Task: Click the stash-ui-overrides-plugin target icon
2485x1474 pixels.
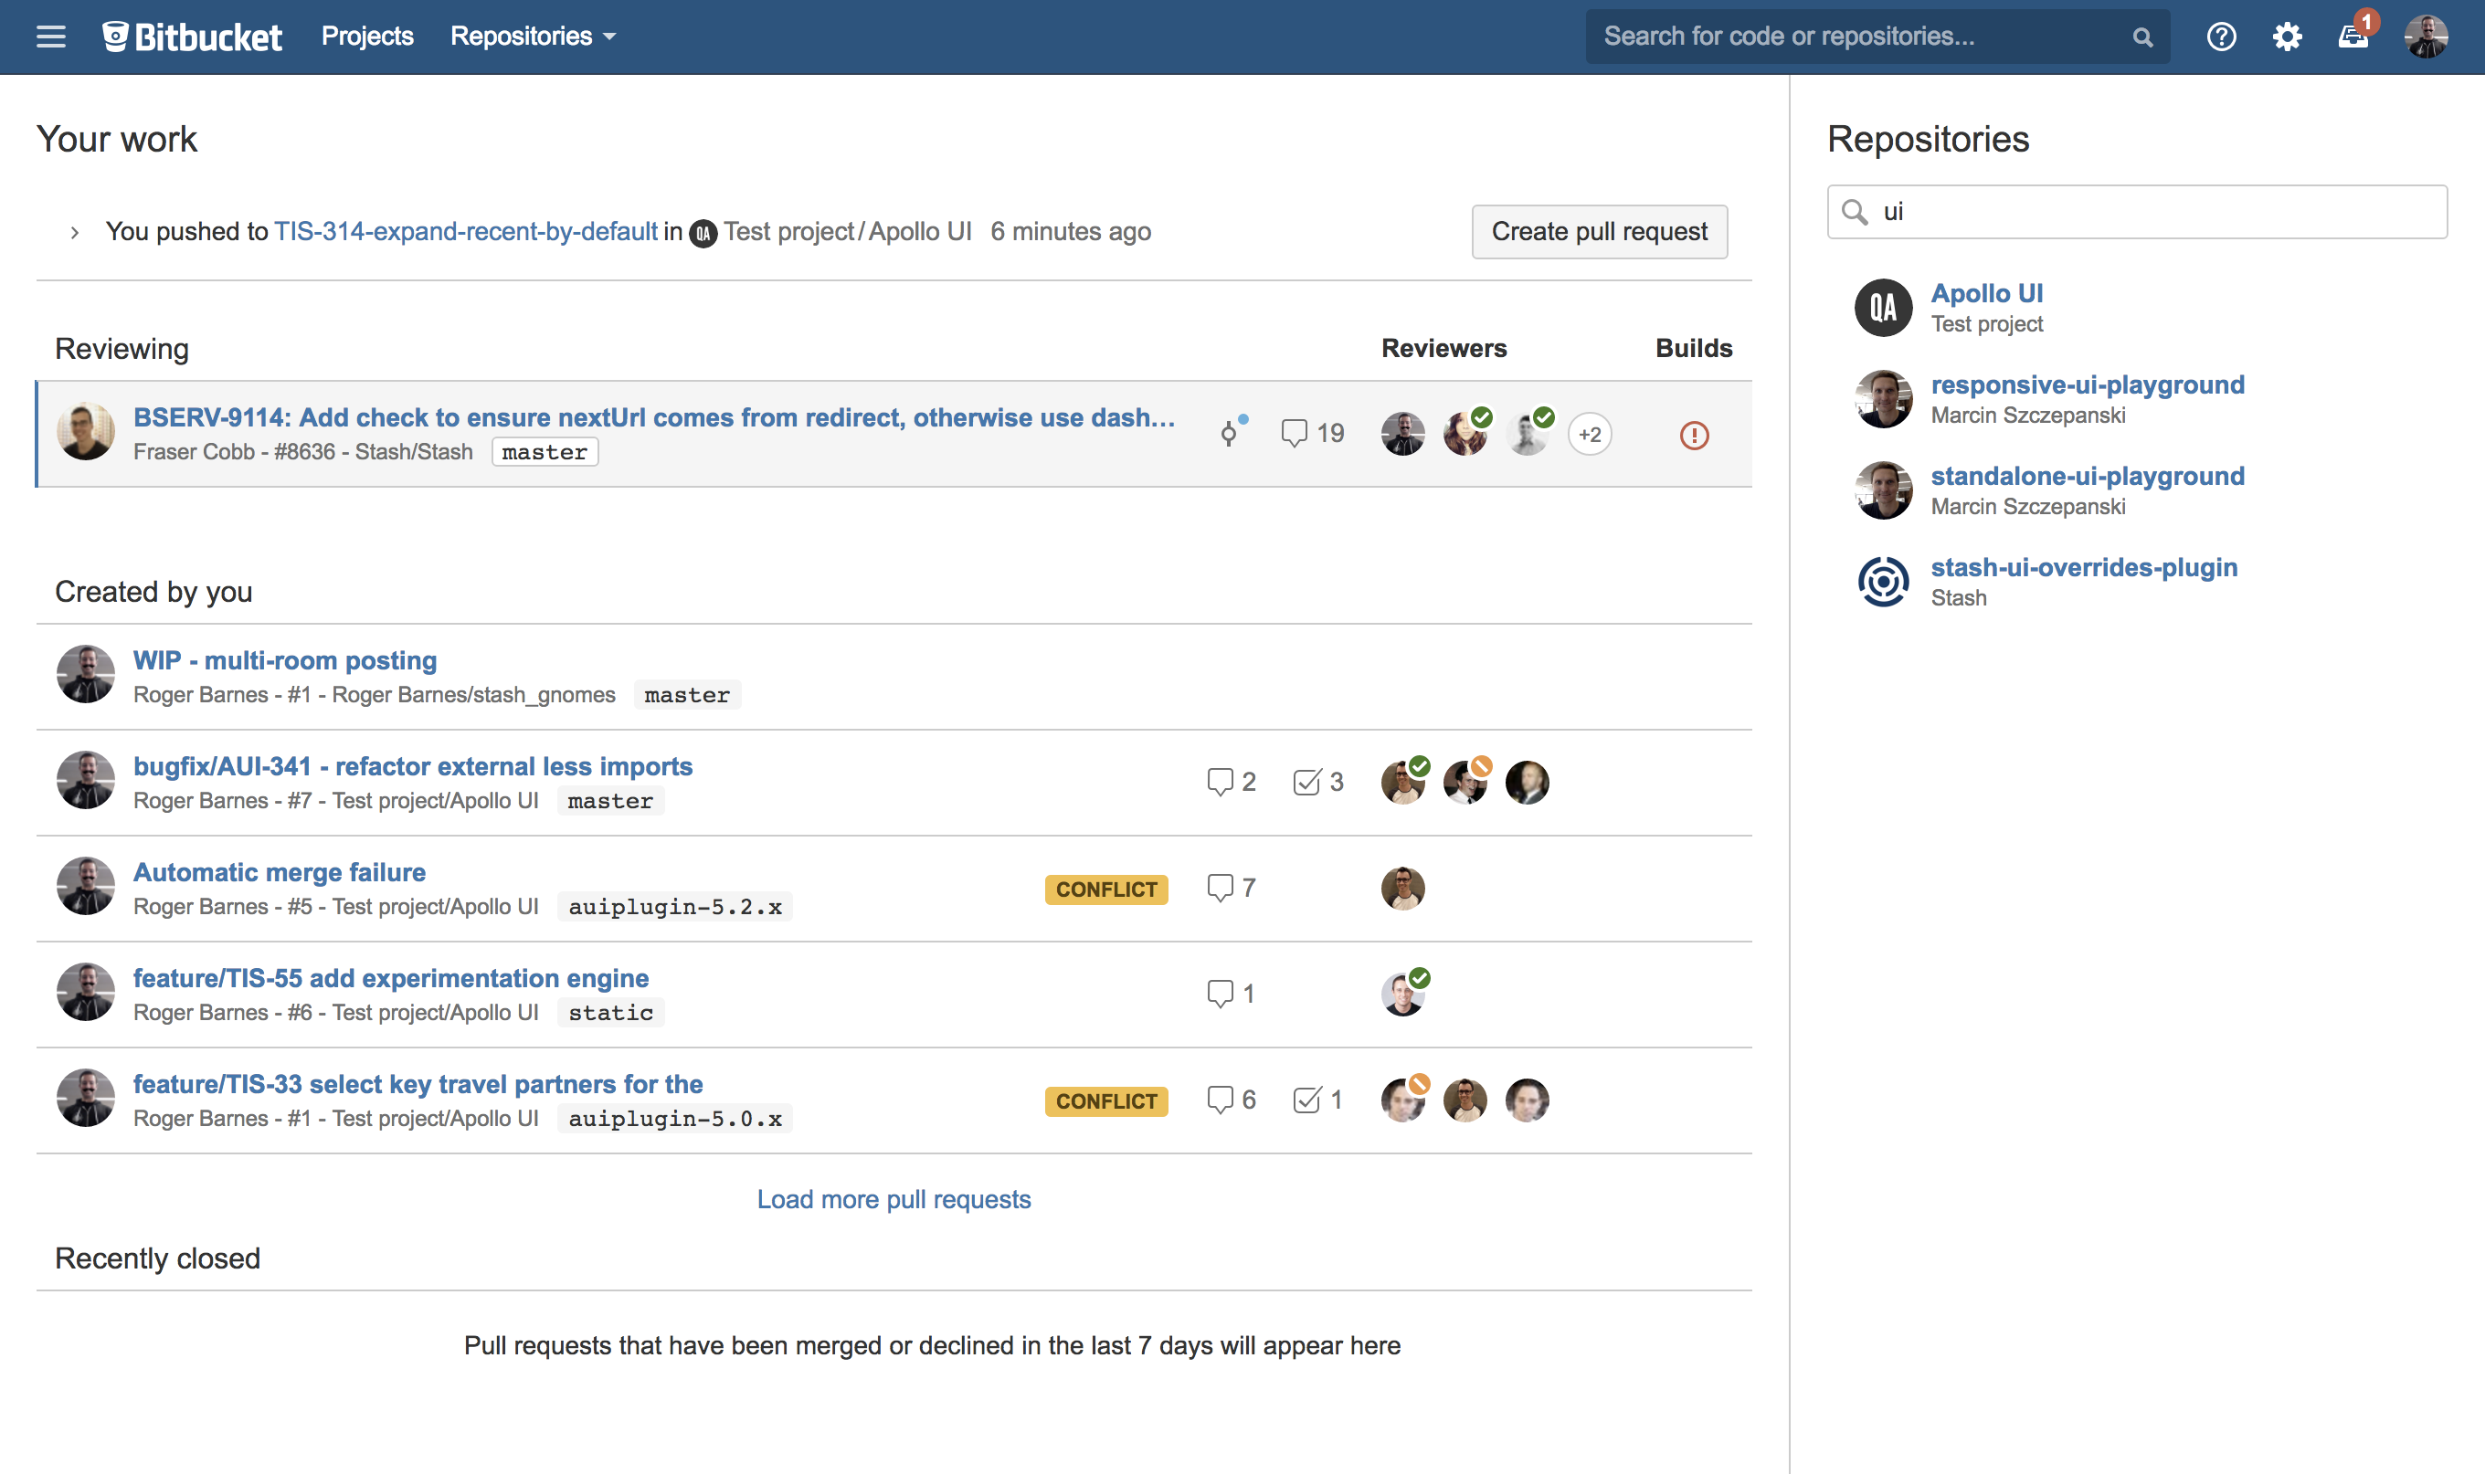Action: (1883, 582)
